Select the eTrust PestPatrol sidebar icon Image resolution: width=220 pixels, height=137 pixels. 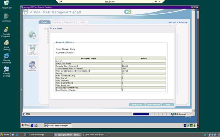coord(32,65)
